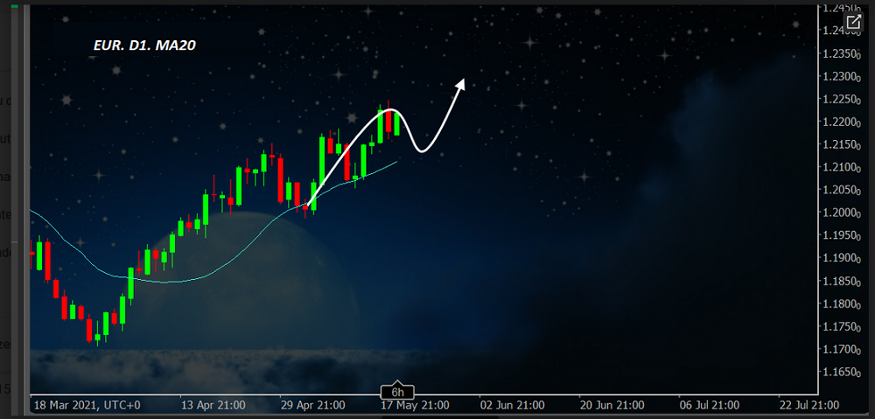
Task: Click the 22 Jul 21:00 date label
Action: pos(809,405)
